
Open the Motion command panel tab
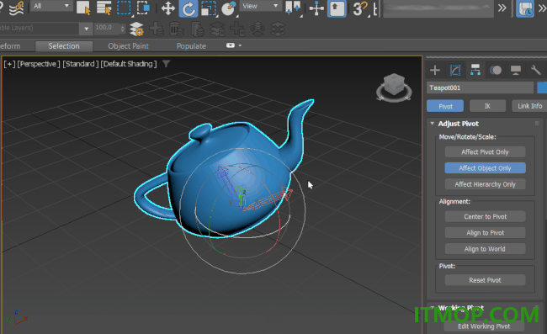[x=496, y=71]
